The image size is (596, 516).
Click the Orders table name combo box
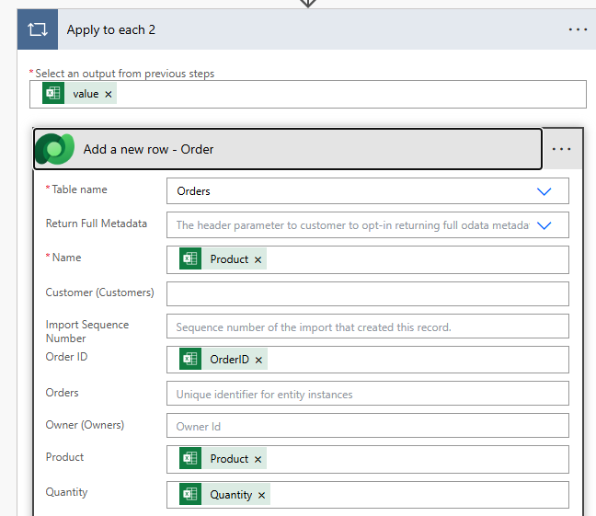350,191
